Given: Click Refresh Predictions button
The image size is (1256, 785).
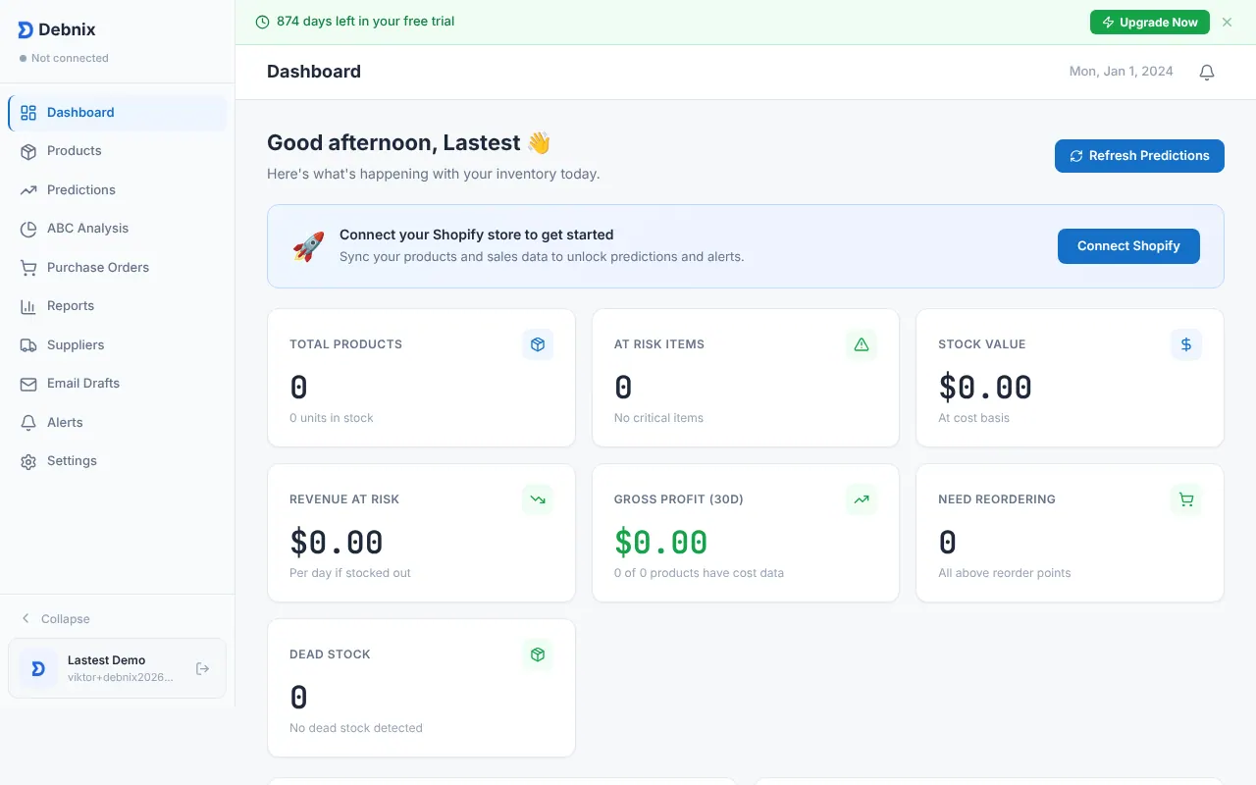Looking at the screenshot, I should pyautogui.click(x=1139, y=156).
